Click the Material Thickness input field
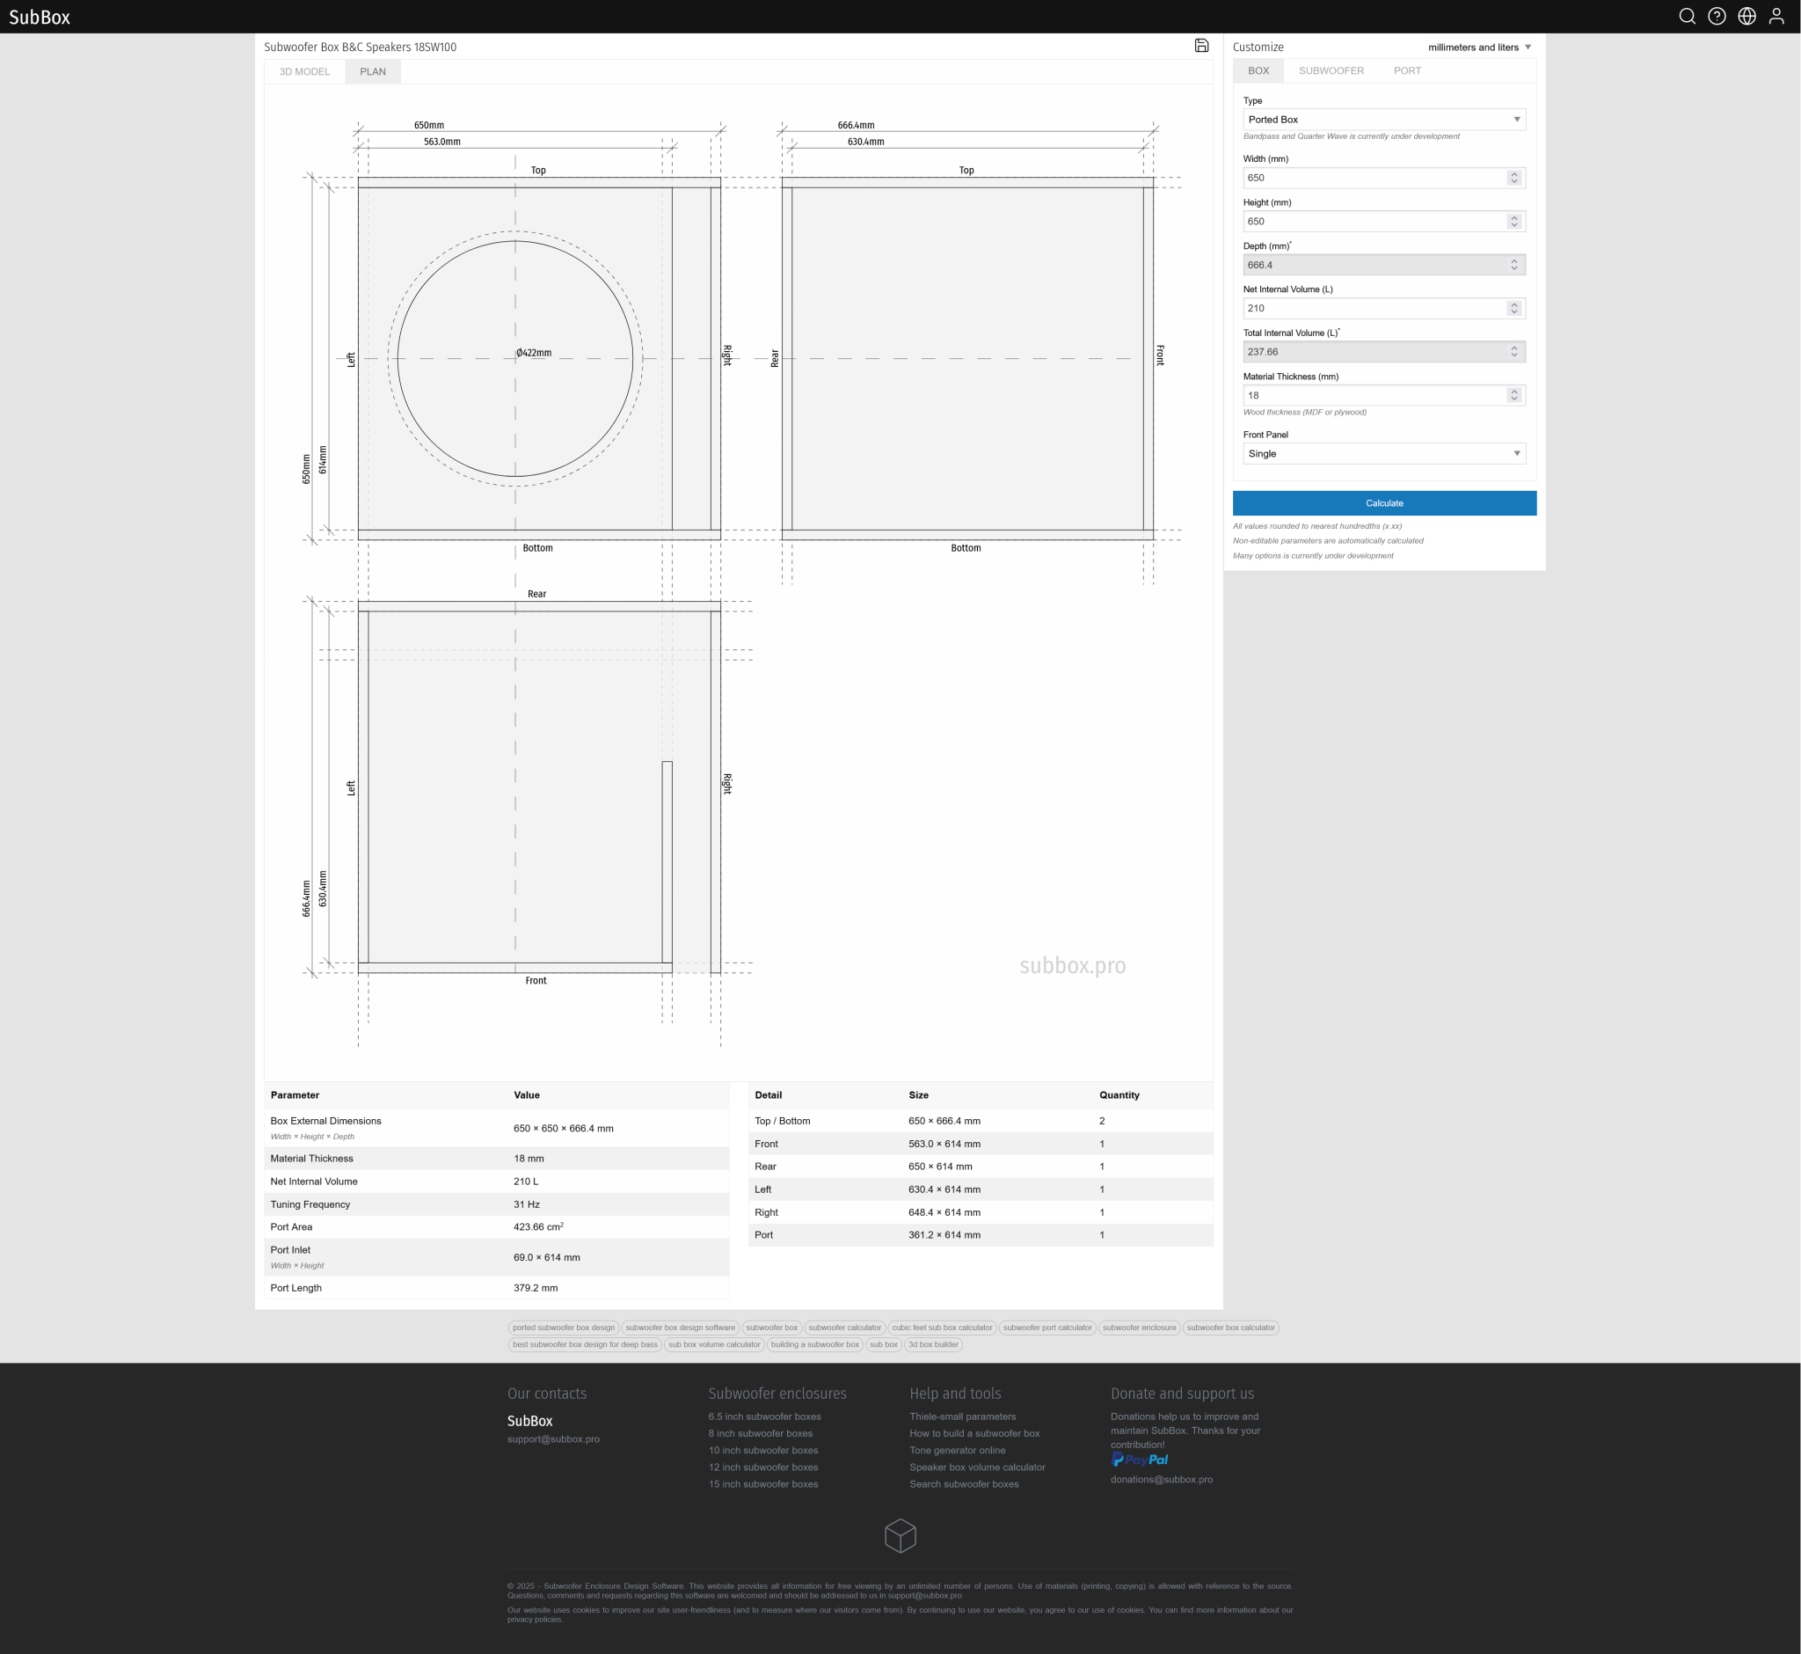Screen dimensions: 1801x1654 pos(1383,396)
